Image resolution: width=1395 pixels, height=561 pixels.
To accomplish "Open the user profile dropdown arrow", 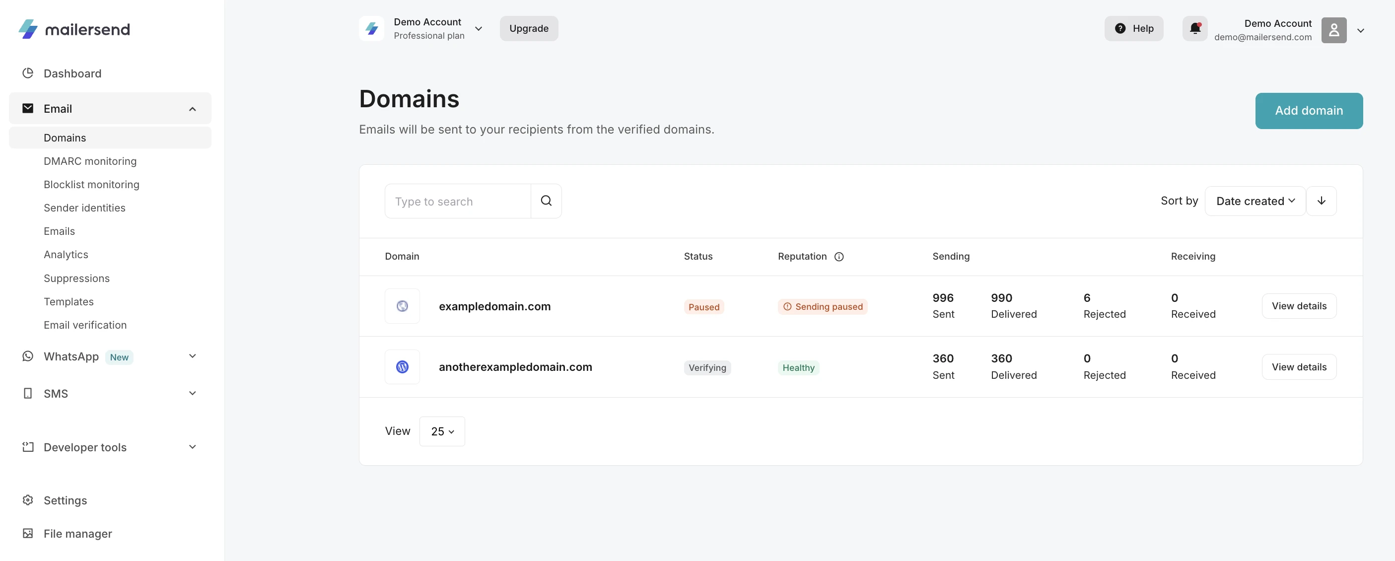I will coord(1360,31).
